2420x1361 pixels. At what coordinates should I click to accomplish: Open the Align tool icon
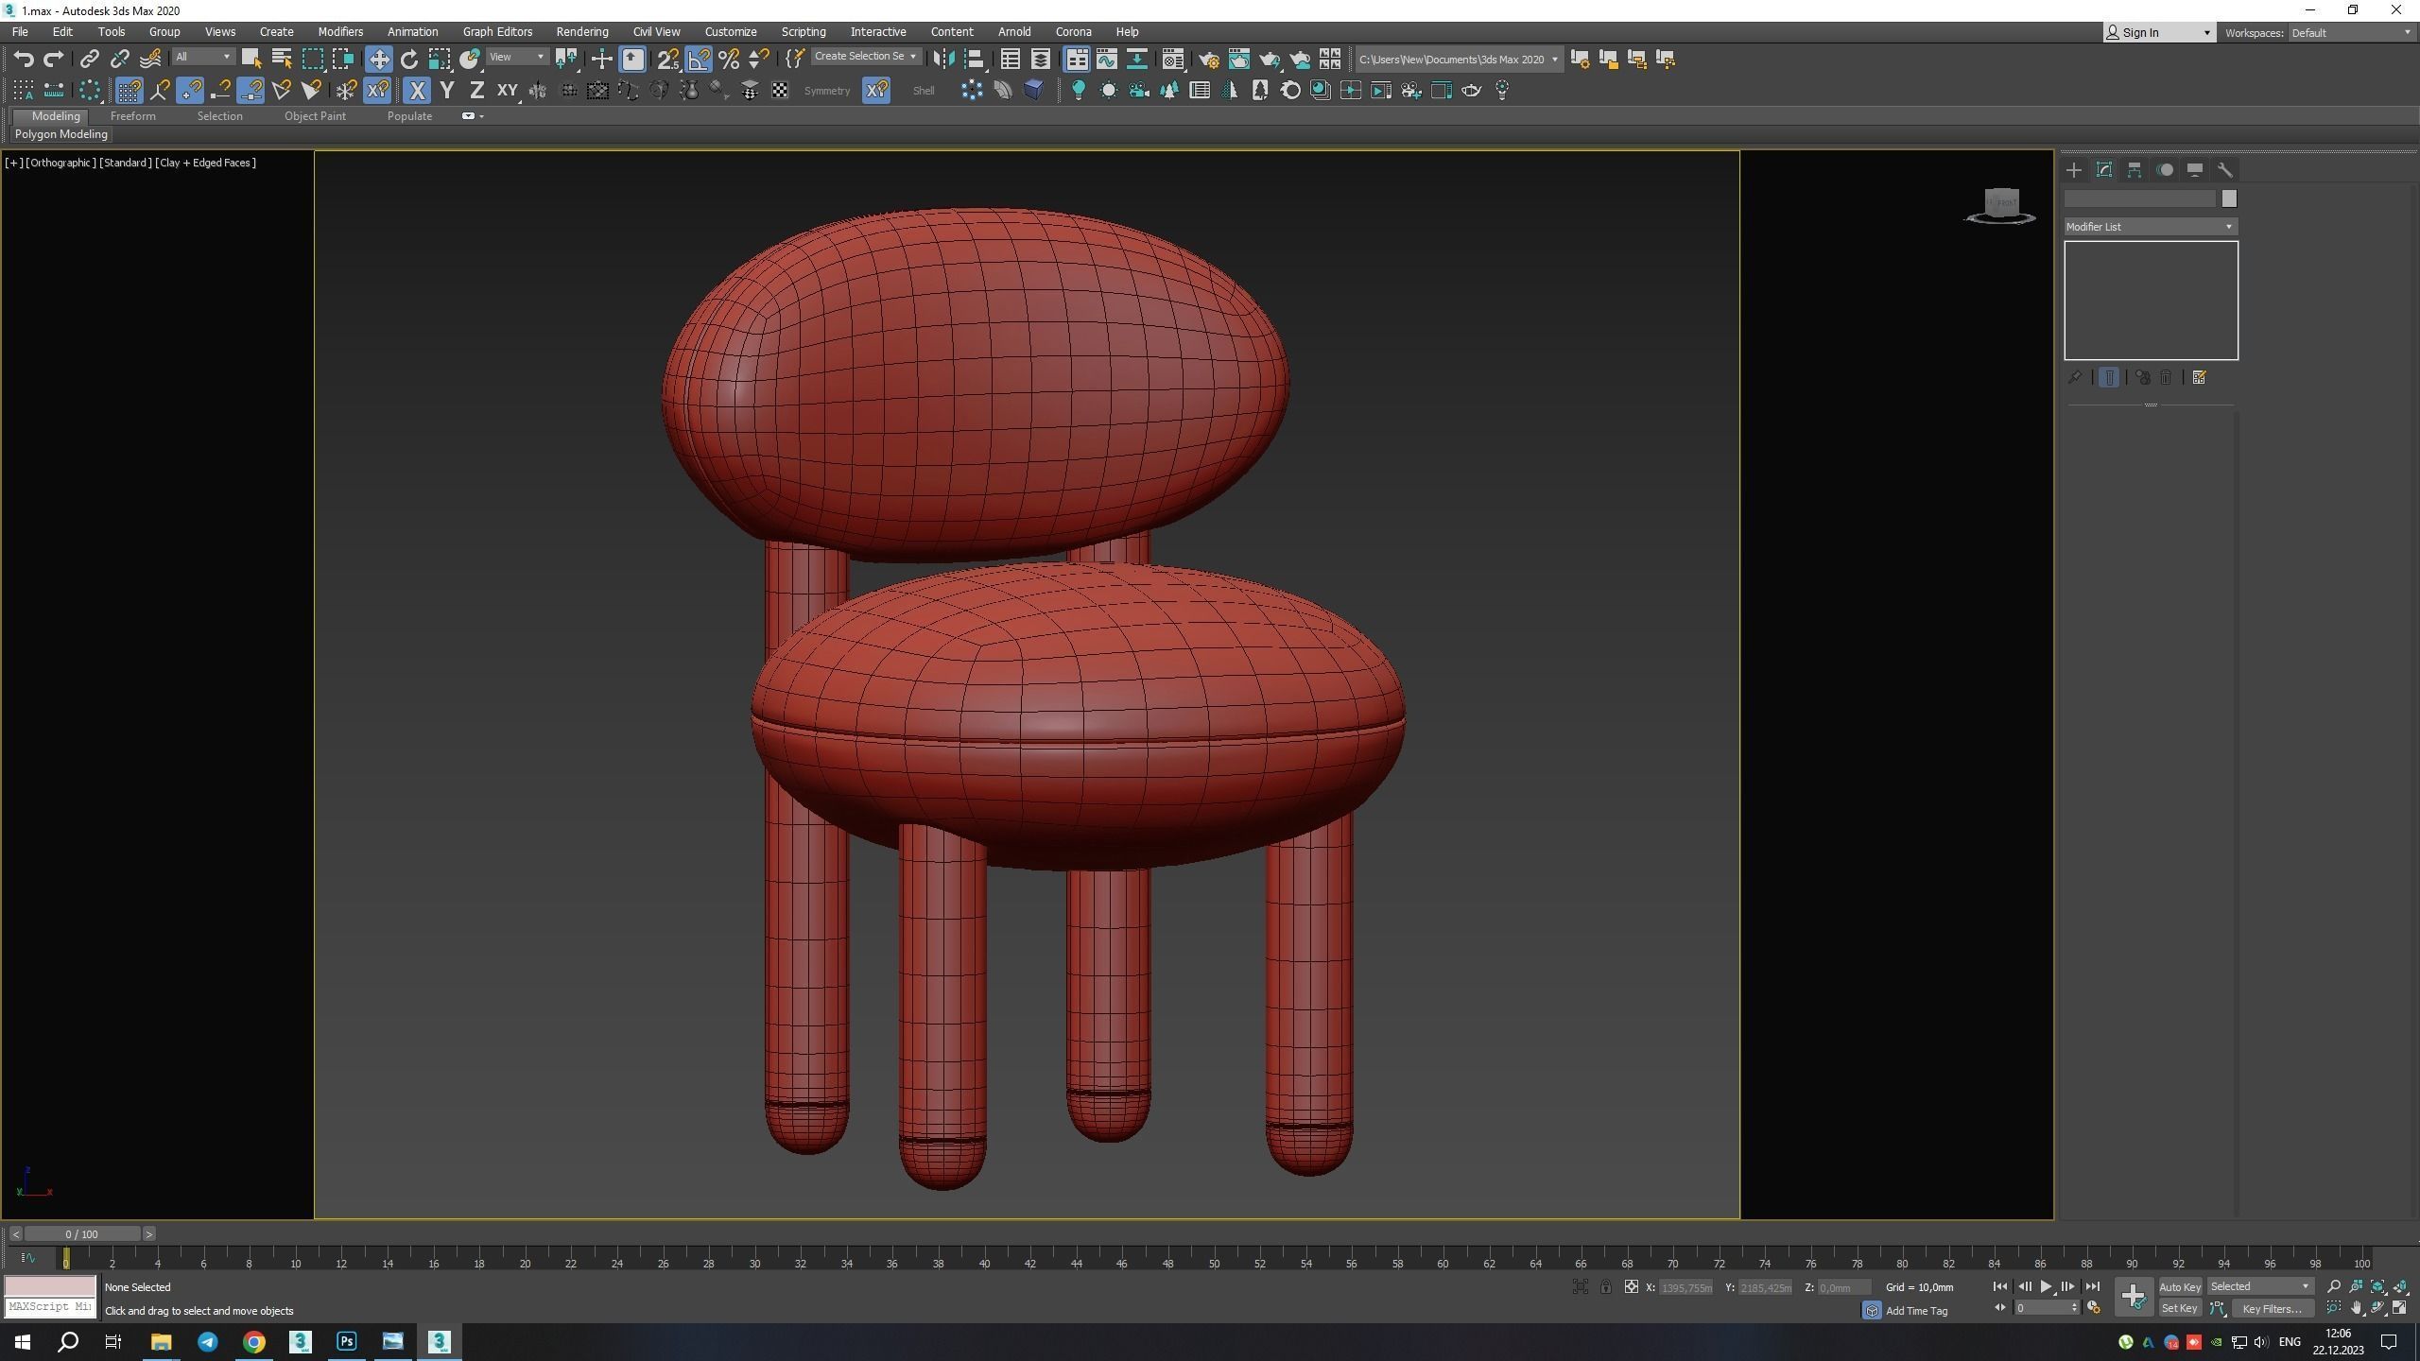pos(975,60)
